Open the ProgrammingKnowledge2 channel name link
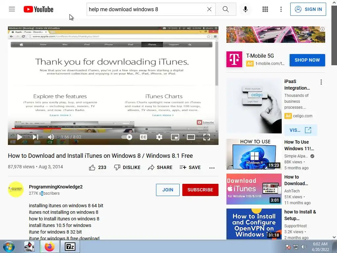Screen dimensions: 337x253 point(56,187)
